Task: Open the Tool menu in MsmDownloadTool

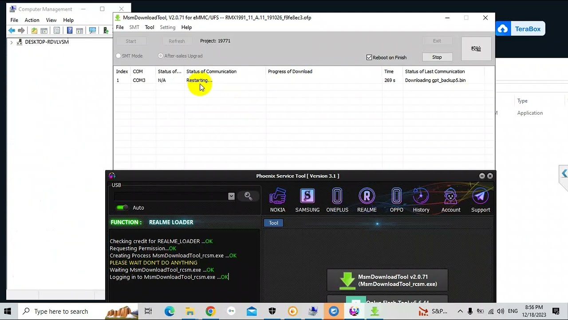Action: pos(150,28)
